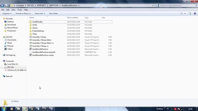The image size is (198, 111).
Task: Select Assembly-CSharp-Editor file icon
Action: [x=31, y=40]
